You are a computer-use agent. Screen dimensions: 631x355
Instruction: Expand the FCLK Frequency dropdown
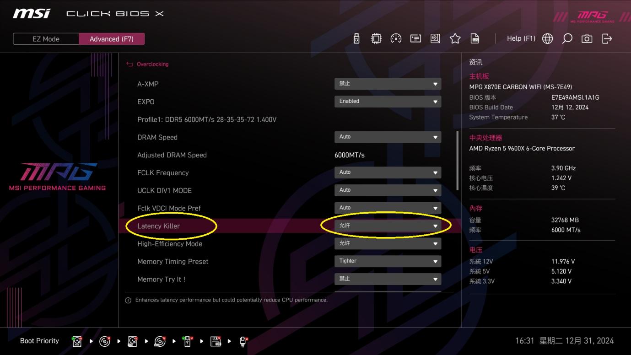(x=388, y=172)
